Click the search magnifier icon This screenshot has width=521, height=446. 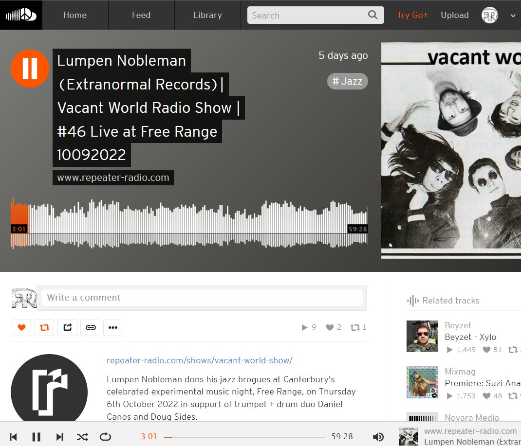[373, 15]
